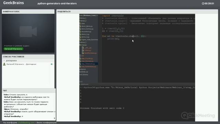The image size is (220, 124).
Task: Click the Евгений Юрченко - Докладчик participant row
Action: [28, 64]
